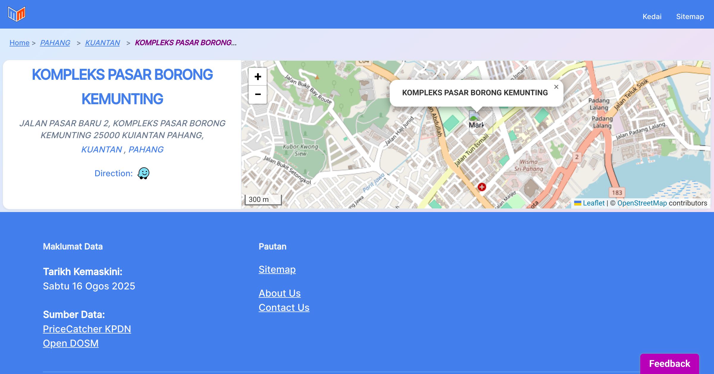Open the Open DOSM link
The width and height of the screenshot is (714, 374).
71,343
